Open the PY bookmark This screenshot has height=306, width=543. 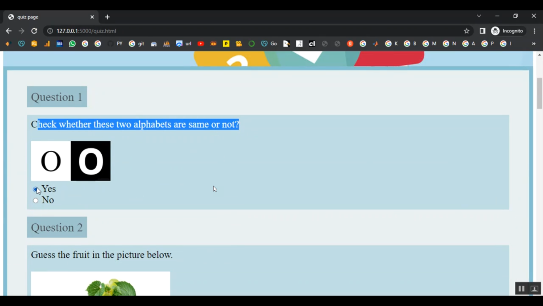115,44
